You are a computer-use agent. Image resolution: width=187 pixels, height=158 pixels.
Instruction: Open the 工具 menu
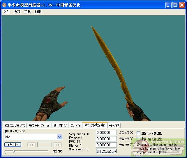click(x=27, y=12)
